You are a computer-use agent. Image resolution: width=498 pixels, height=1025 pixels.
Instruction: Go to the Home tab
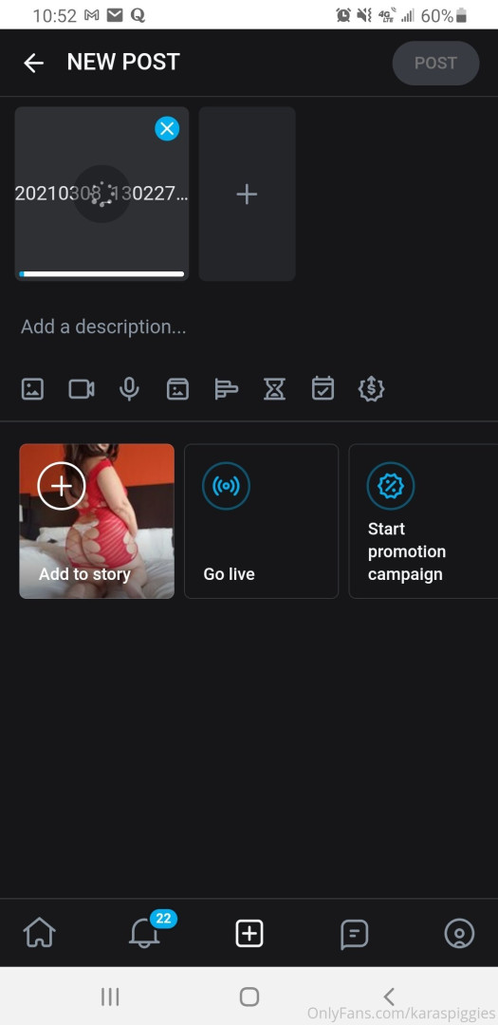[40, 933]
